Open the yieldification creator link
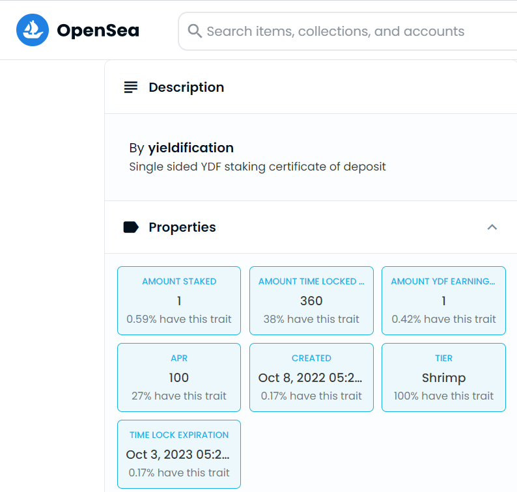517x492 pixels. tap(191, 148)
